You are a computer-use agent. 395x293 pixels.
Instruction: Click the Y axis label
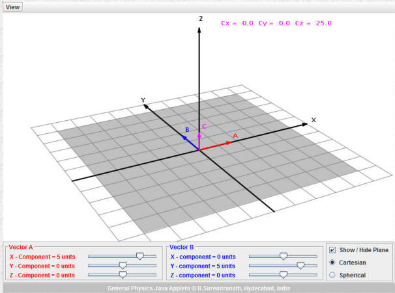pos(143,100)
